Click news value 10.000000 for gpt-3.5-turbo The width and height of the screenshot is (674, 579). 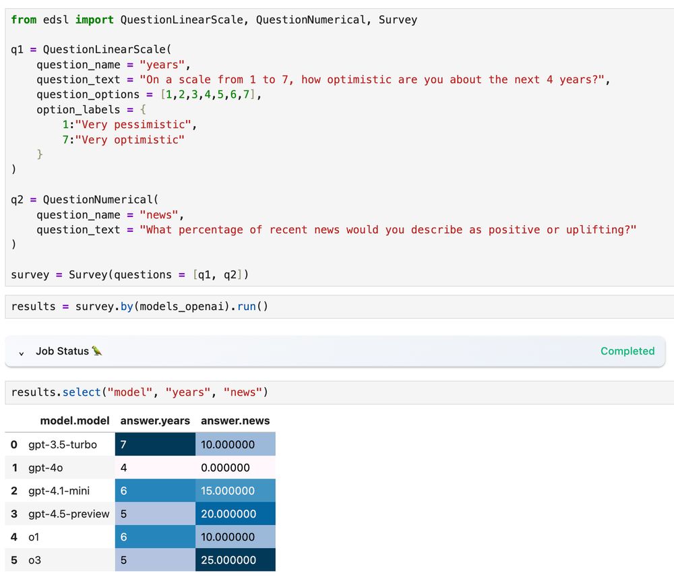pos(235,444)
